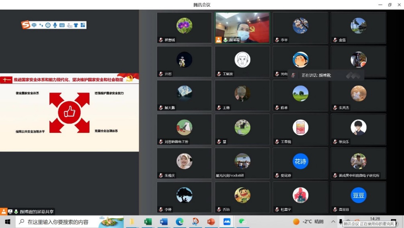Click the Windows Start button
404x228 pixels.
pyautogui.click(x=7, y=222)
